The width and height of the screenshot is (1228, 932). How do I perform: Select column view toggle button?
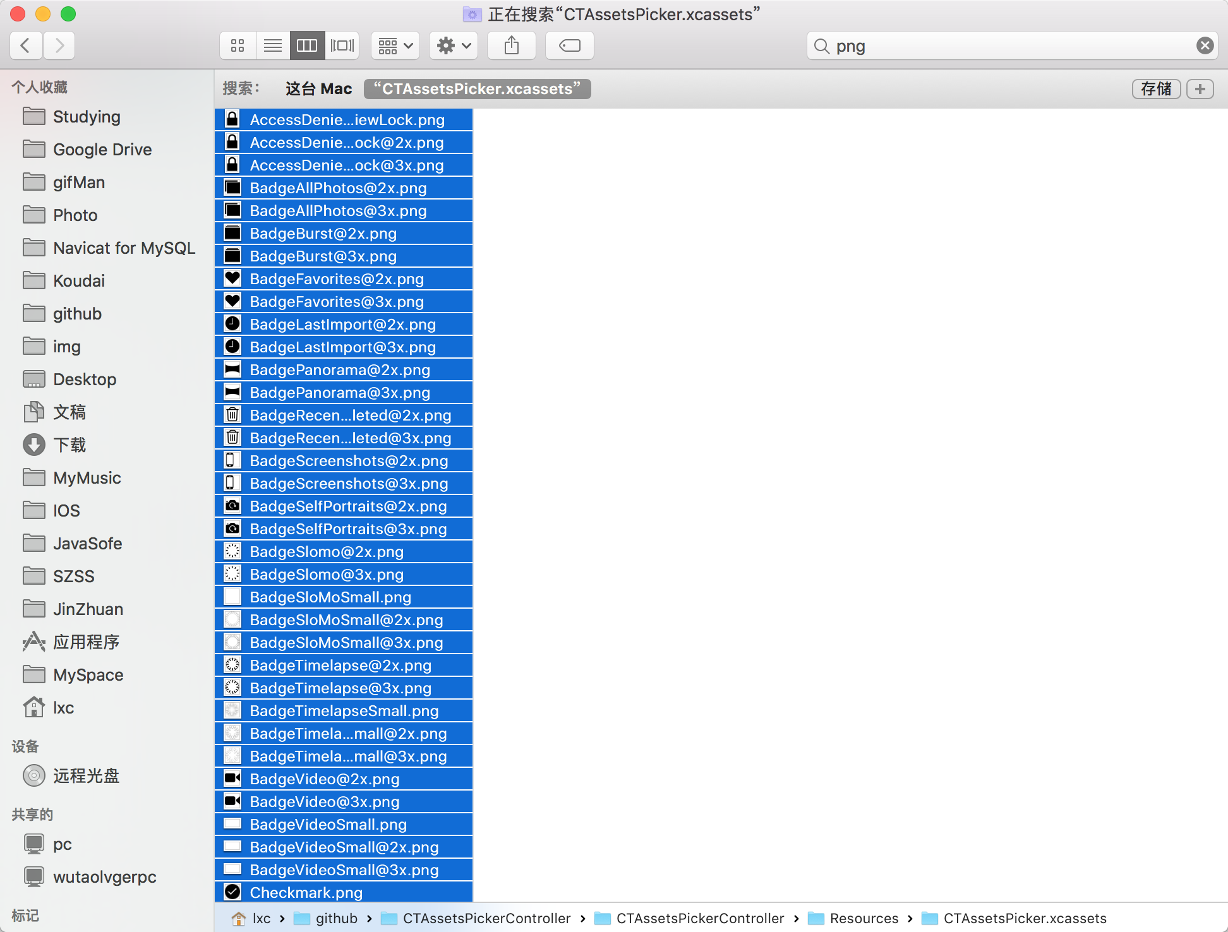click(x=307, y=45)
